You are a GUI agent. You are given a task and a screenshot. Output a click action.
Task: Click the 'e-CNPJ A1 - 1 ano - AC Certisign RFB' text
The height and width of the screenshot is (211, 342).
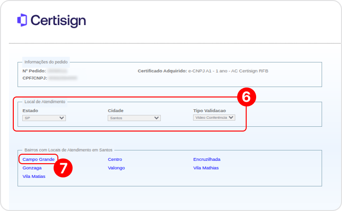[228, 71]
